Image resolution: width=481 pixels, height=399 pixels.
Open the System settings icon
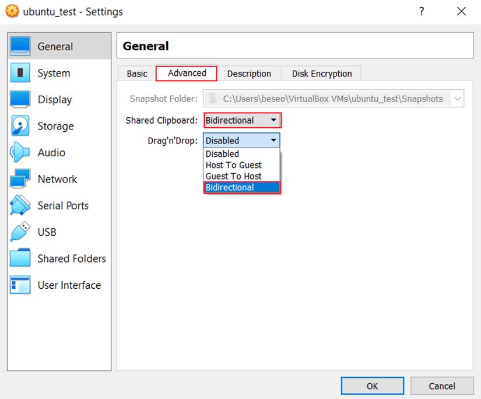pos(20,73)
